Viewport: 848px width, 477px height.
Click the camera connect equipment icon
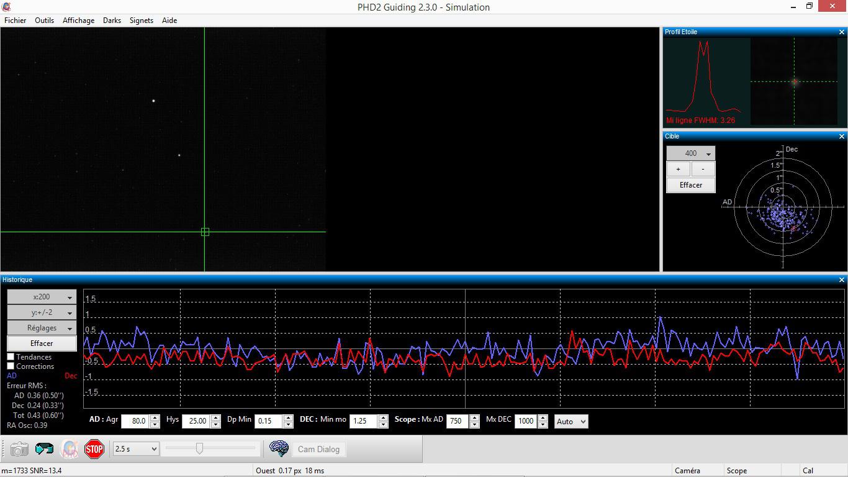point(19,449)
